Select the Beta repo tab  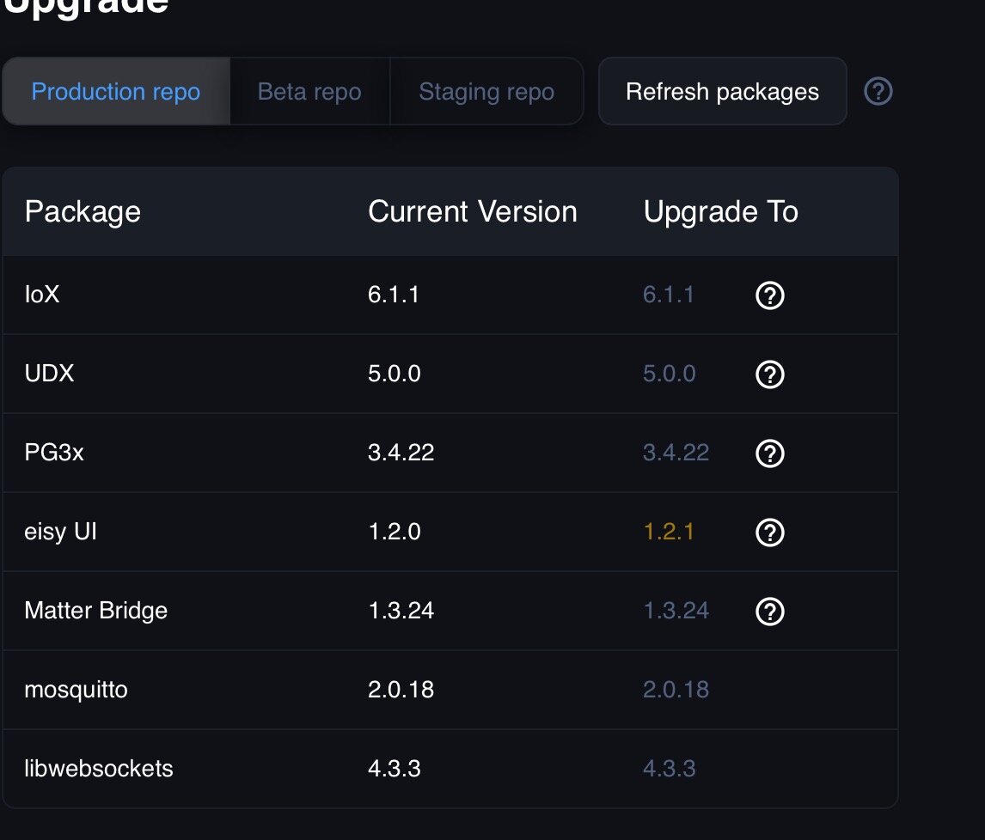[309, 91]
